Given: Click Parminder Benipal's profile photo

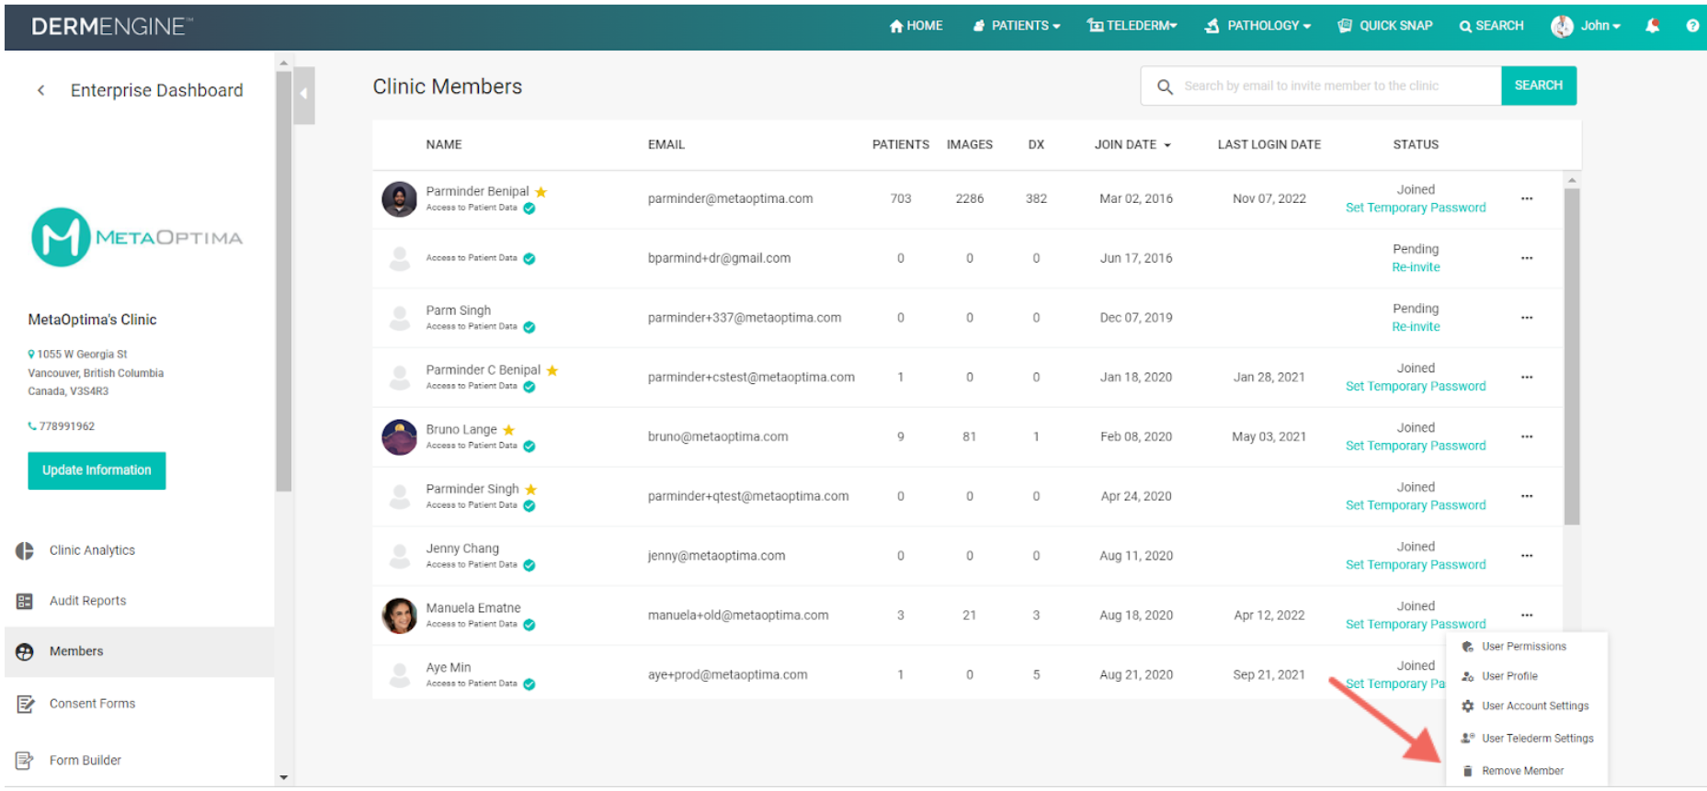Looking at the screenshot, I should click(399, 199).
